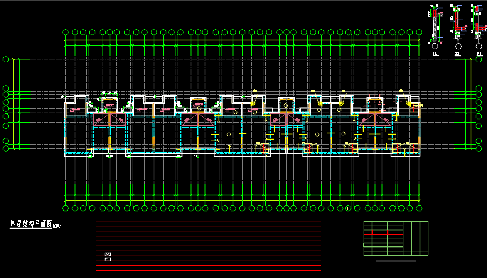The width and height of the screenshot is (487, 278).
Task: Pick the lowest axis bubble on the right side
Action: [x=479, y=149]
